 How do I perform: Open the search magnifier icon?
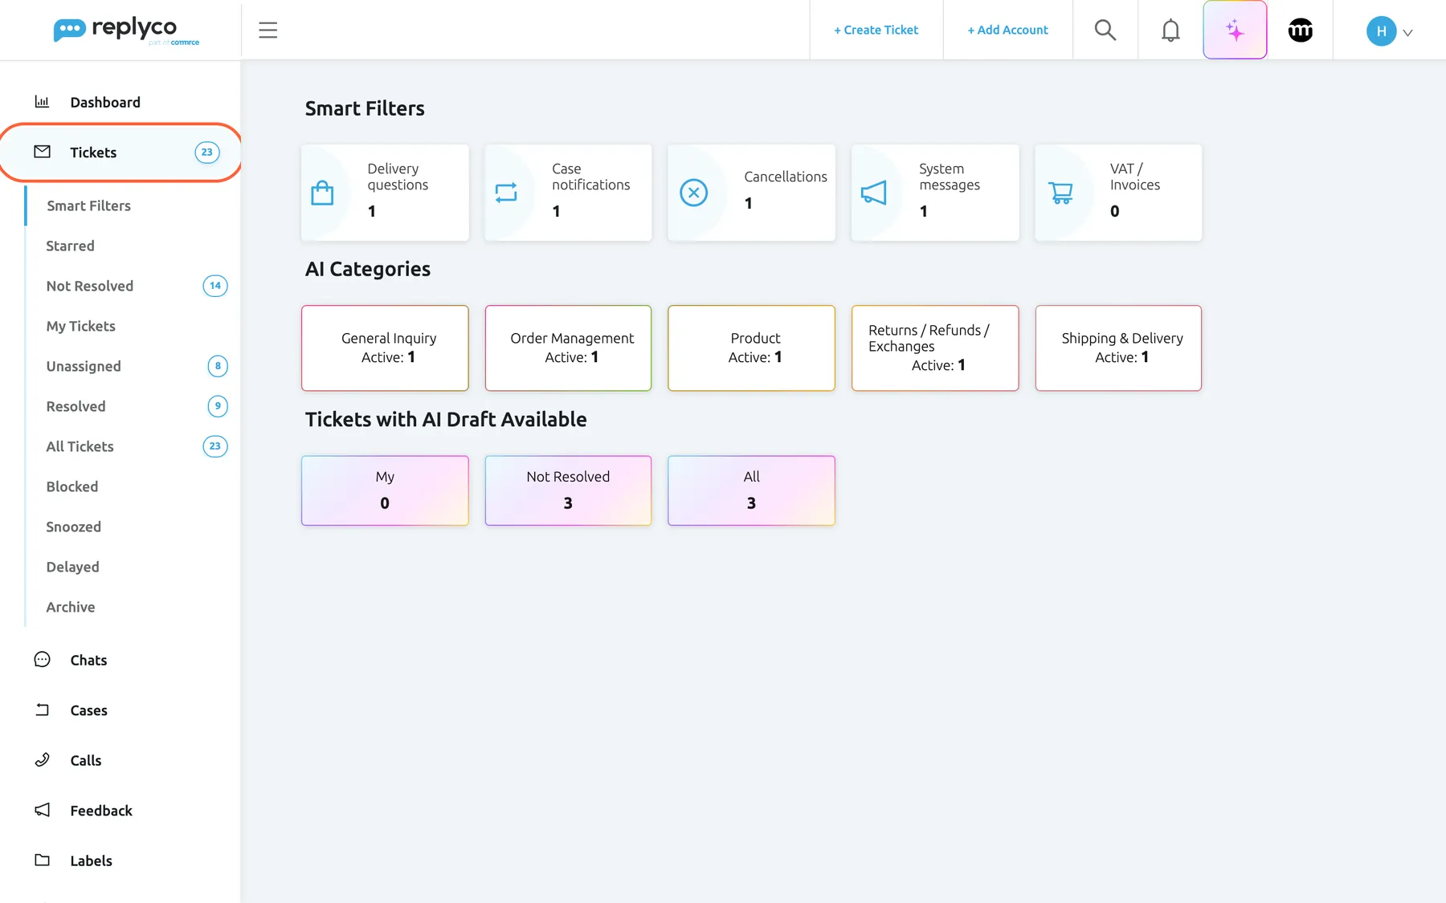click(1105, 30)
